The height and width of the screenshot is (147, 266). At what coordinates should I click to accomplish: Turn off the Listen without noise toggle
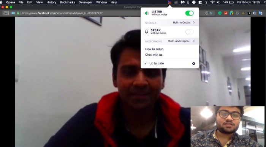click(189, 13)
